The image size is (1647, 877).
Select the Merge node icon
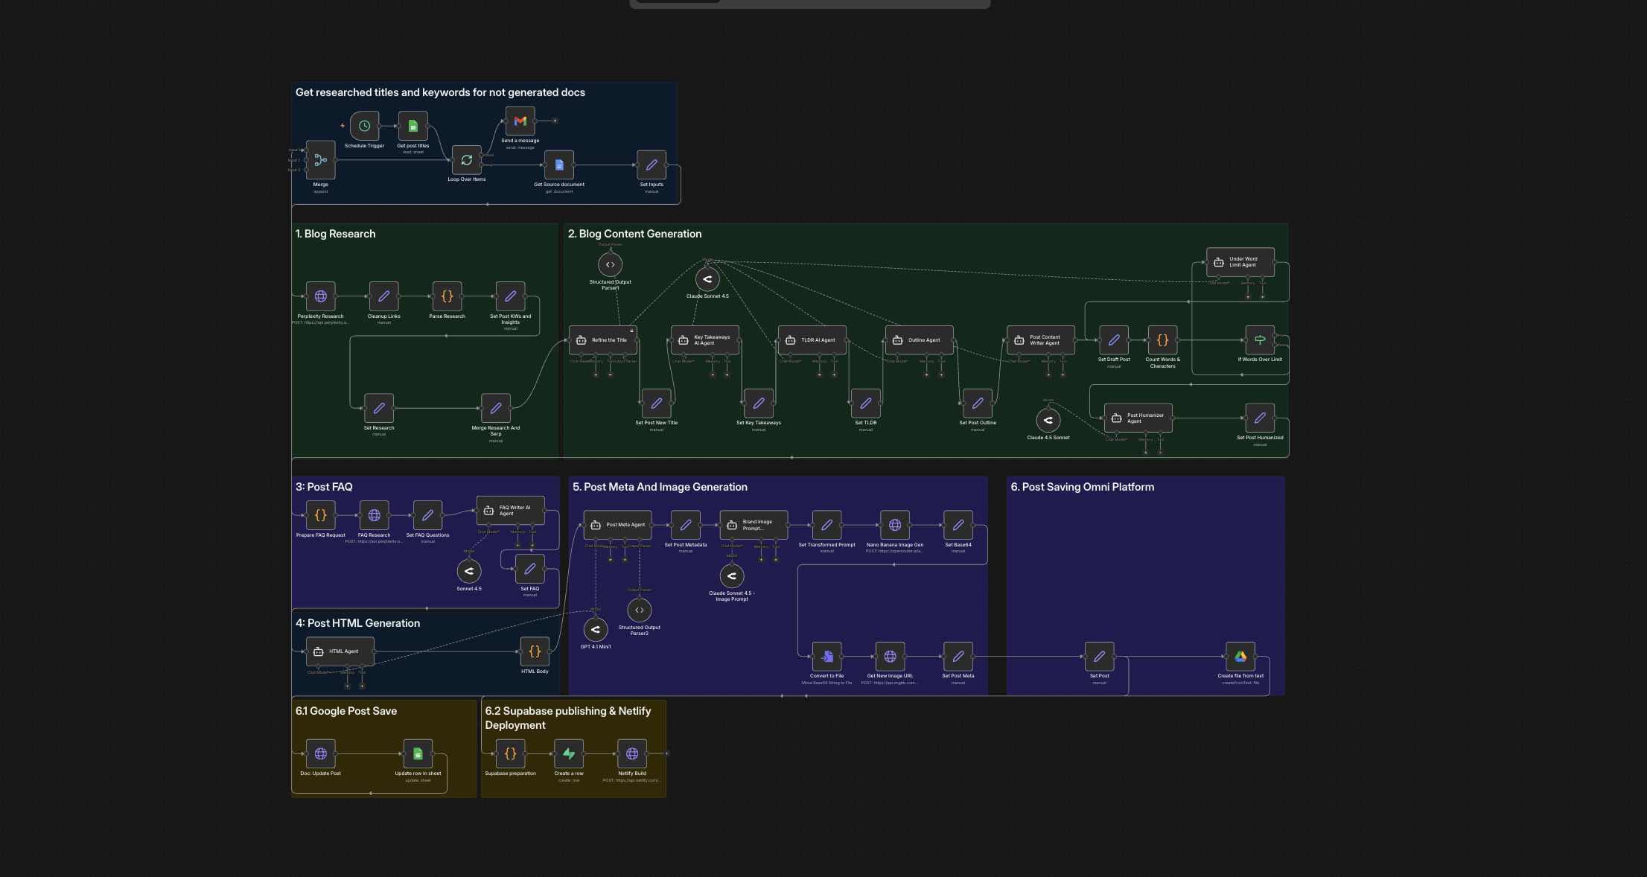point(320,160)
